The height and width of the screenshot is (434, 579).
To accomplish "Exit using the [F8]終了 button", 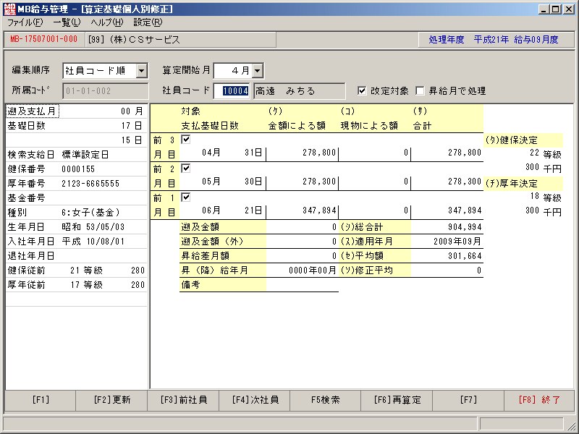I will (x=539, y=400).
